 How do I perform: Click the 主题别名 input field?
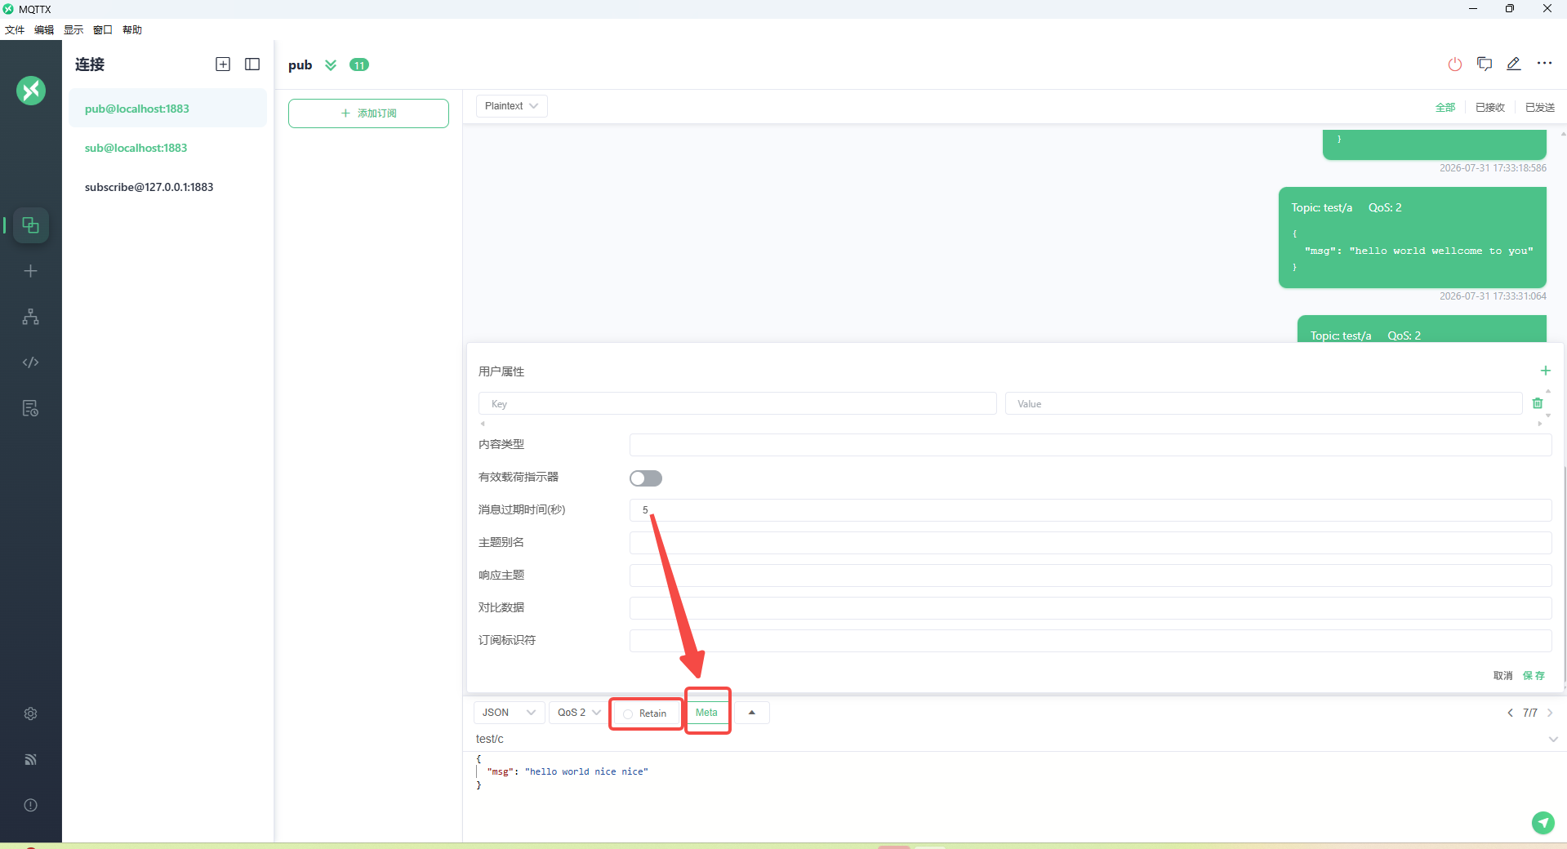pyautogui.click(x=1090, y=543)
